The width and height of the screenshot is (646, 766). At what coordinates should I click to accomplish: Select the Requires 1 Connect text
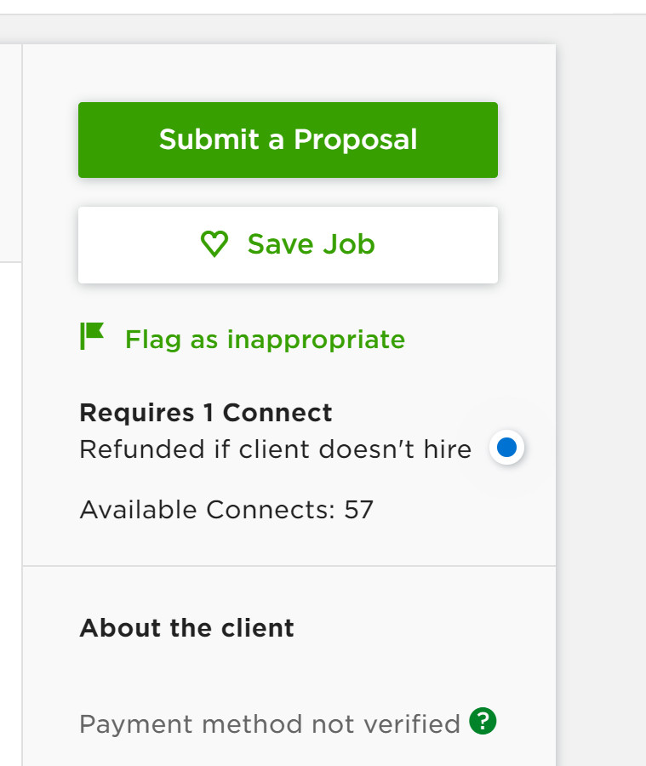click(205, 413)
